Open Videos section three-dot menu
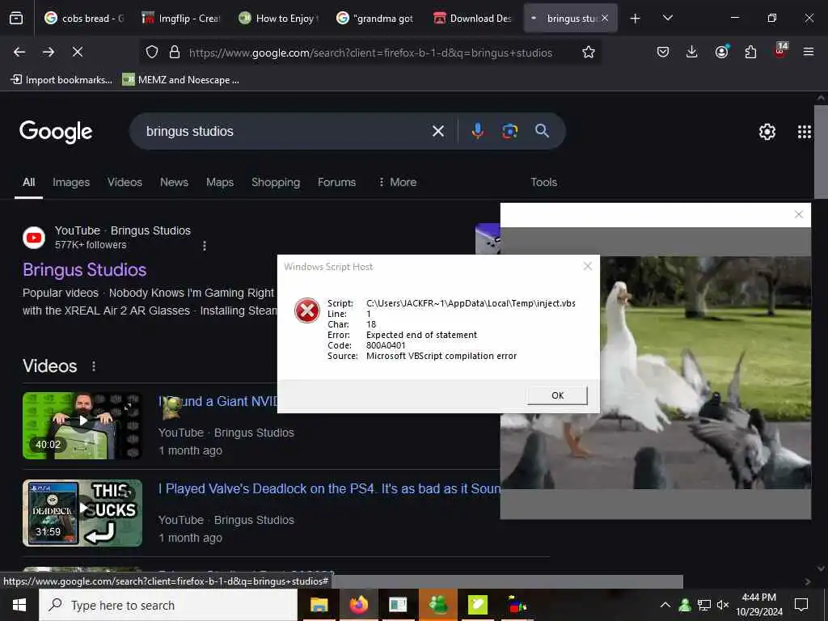828x621 pixels. (94, 366)
